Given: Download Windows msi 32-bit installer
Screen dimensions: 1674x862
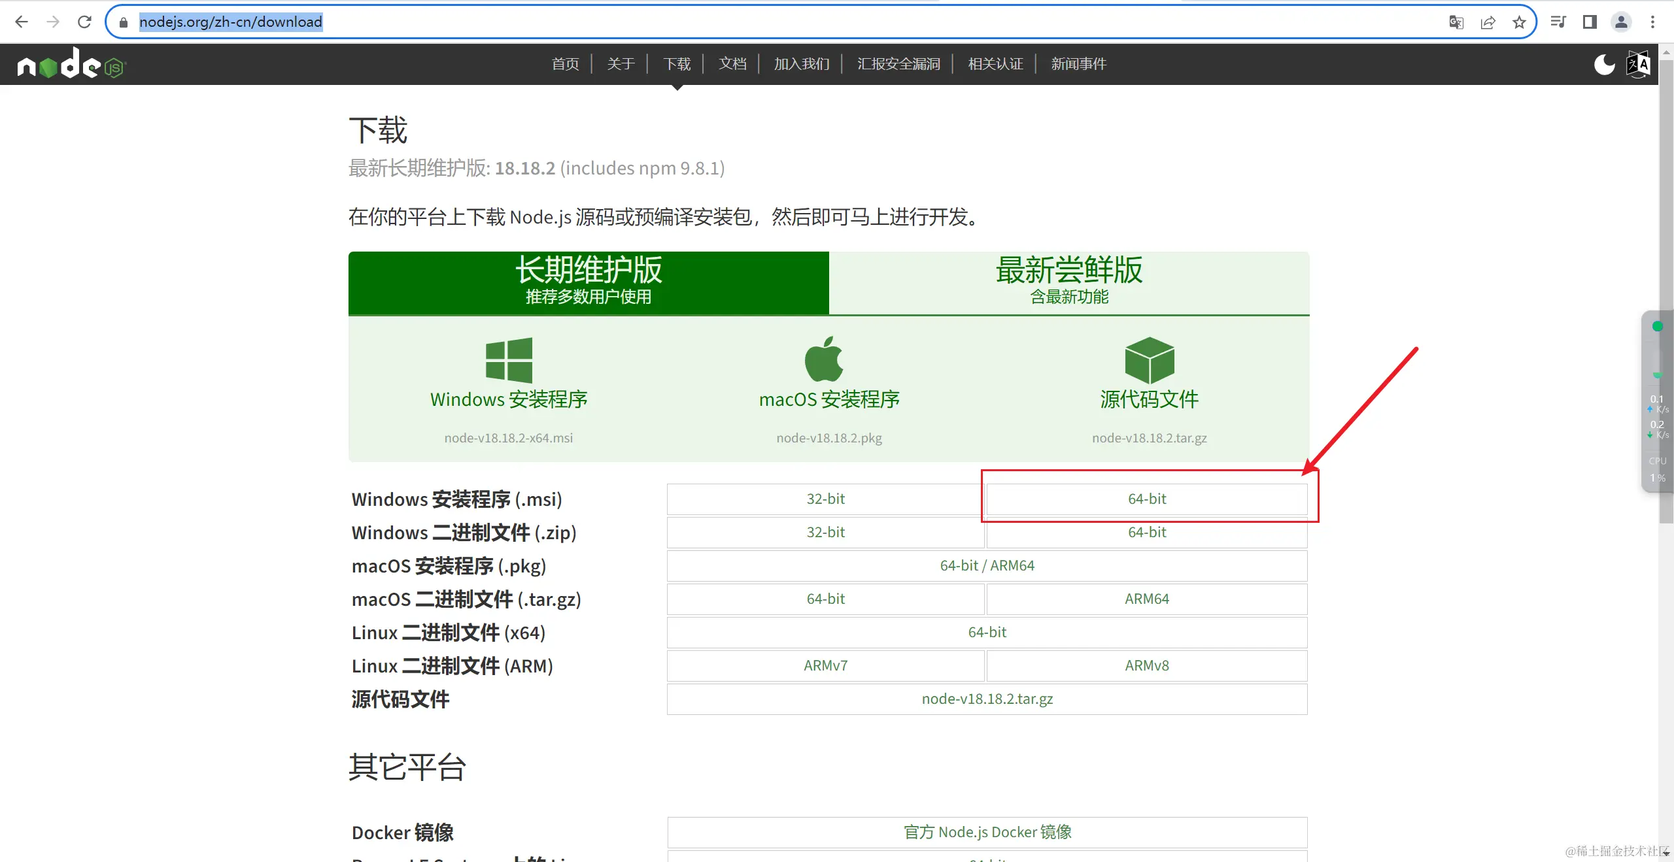Looking at the screenshot, I should tap(825, 499).
